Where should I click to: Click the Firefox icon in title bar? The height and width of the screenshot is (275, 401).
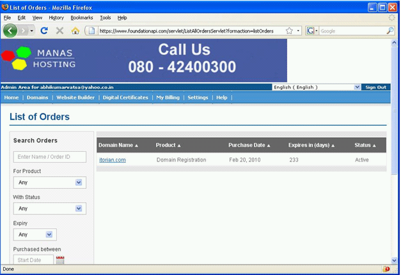coord(5,7)
